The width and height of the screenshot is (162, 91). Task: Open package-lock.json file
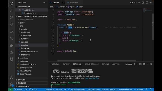[x=31, y=64]
